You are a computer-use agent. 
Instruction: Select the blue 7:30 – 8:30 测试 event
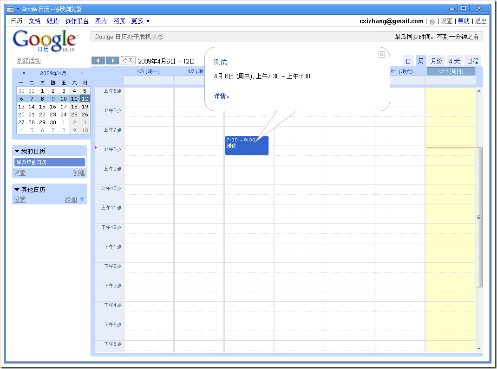[x=247, y=146]
